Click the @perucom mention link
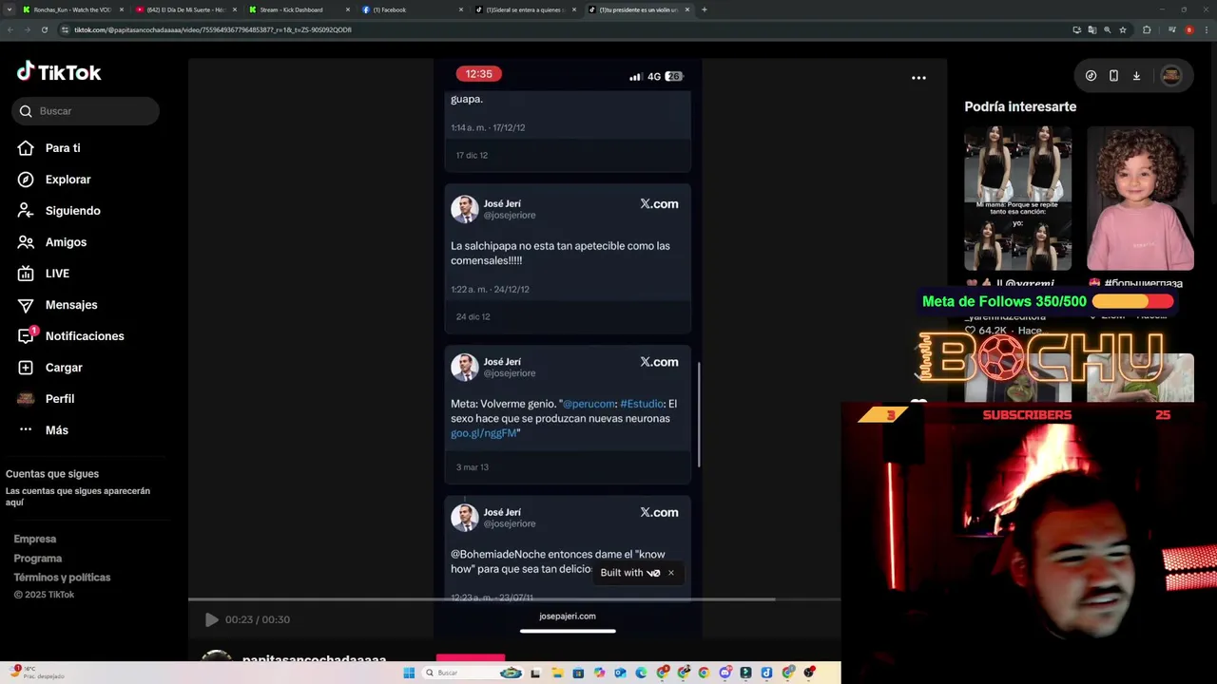The width and height of the screenshot is (1217, 684). point(589,404)
